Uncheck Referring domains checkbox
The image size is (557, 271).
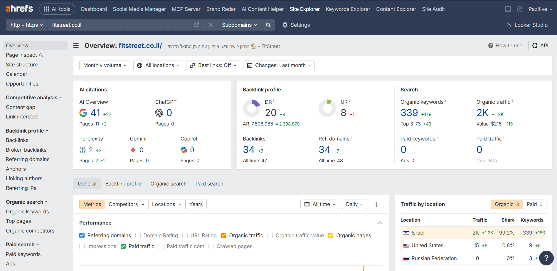[x=82, y=235]
